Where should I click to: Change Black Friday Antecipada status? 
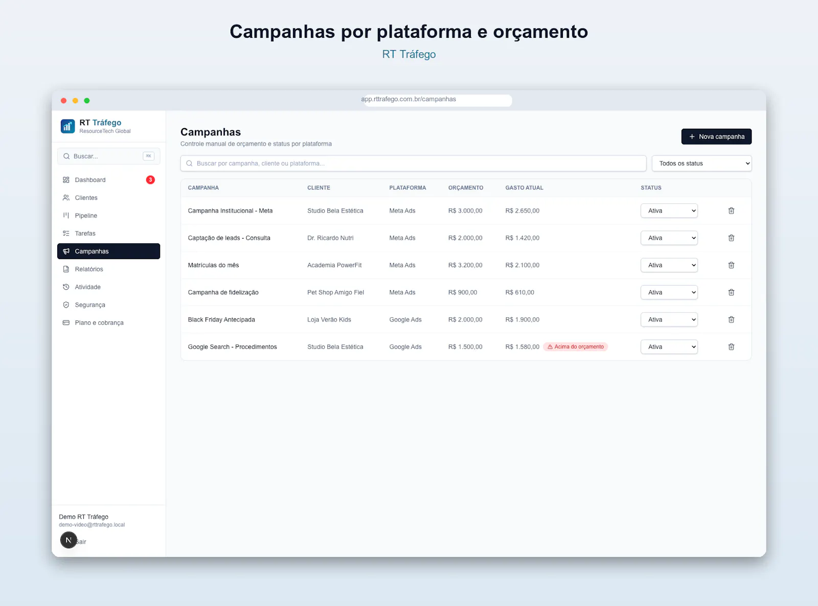pyautogui.click(x=669, y=320)
